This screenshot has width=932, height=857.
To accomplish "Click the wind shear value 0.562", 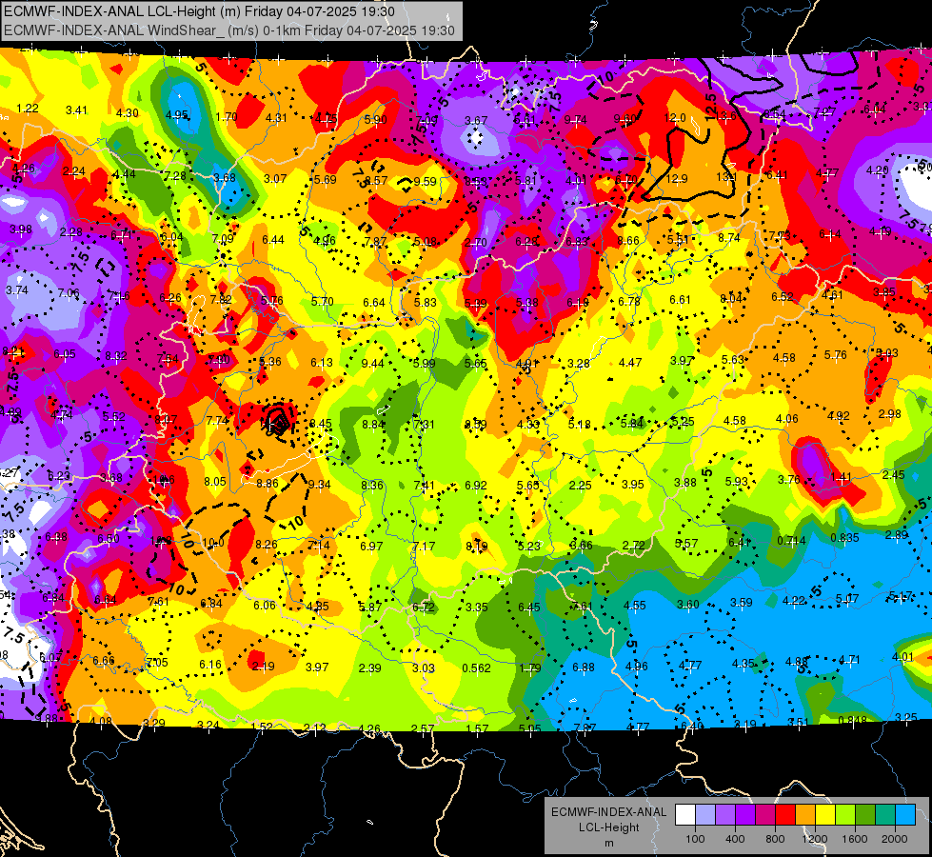I will pyautogui.click(x=477, y=668).
